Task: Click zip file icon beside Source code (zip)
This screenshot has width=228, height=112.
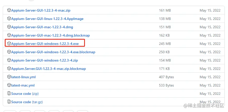Action: (x=9, y=93)
